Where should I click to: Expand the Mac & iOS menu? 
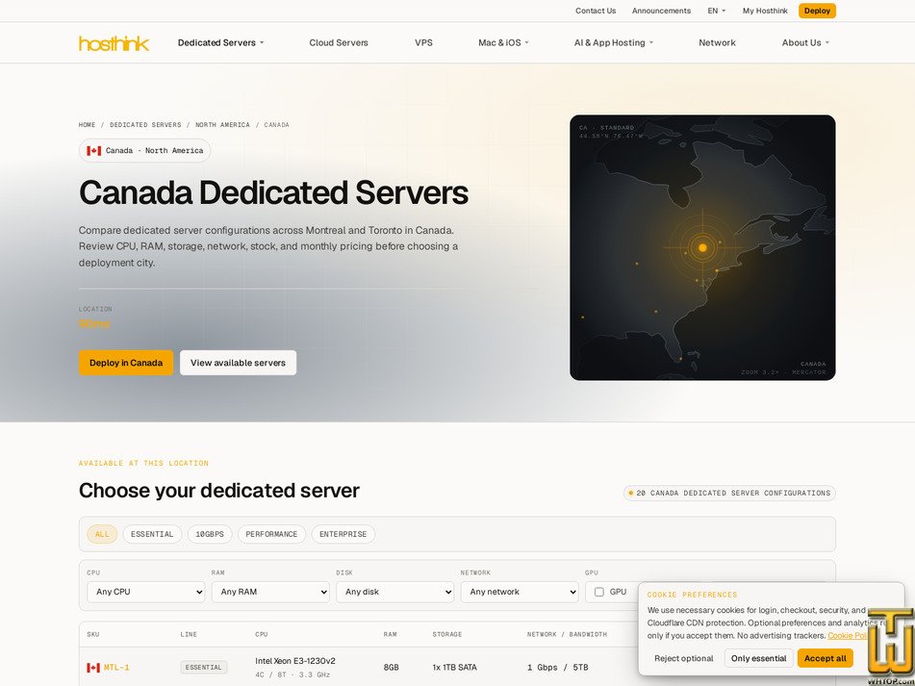(503, 42)
